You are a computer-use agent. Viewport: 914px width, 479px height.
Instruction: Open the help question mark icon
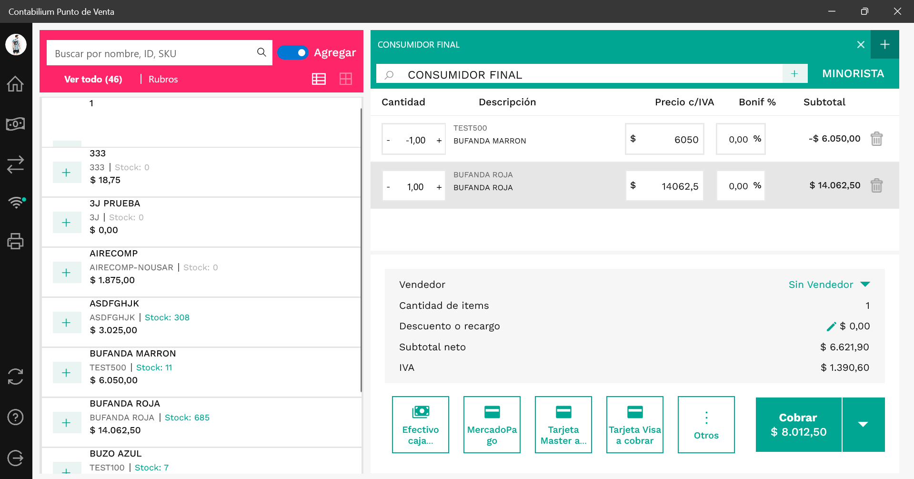[15, 417]
